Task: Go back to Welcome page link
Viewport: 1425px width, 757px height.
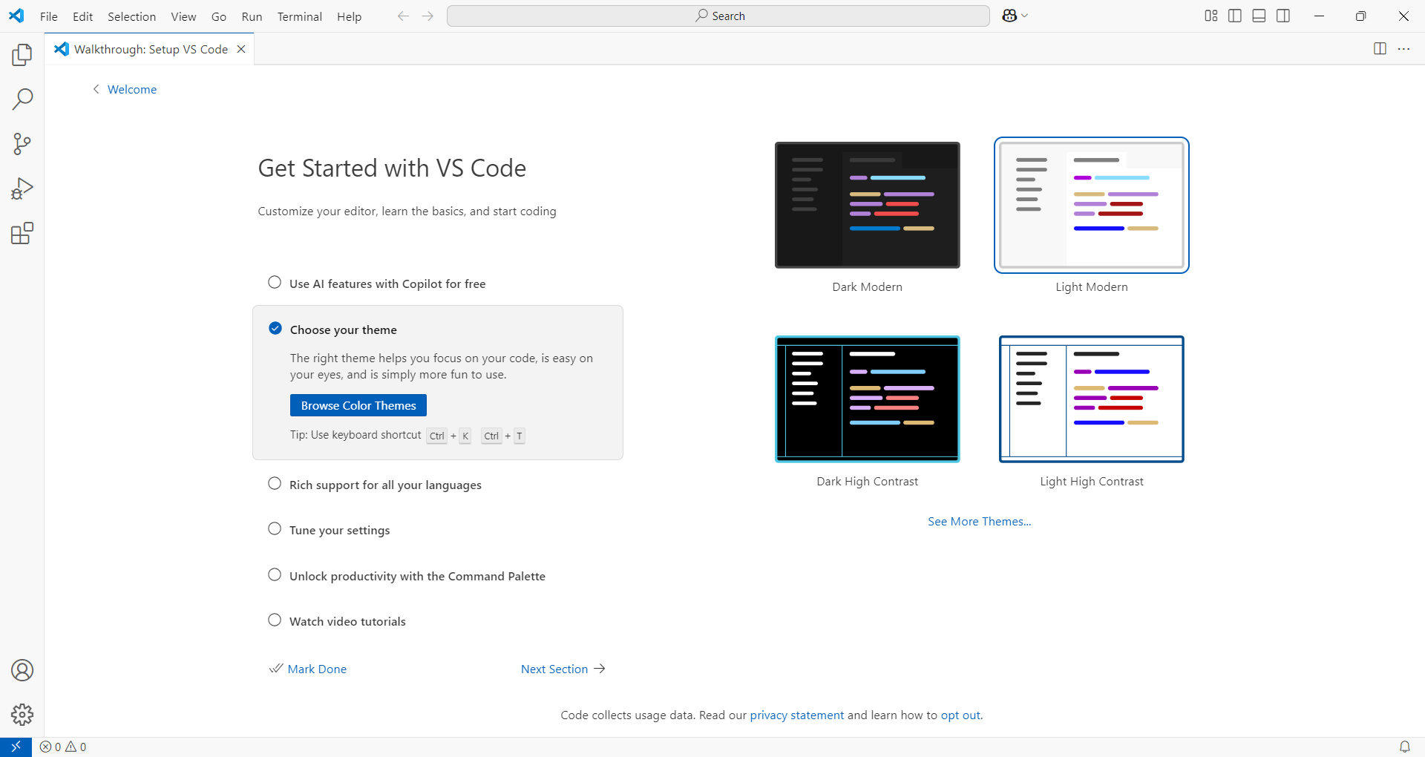Action: (x=125, y=89)
